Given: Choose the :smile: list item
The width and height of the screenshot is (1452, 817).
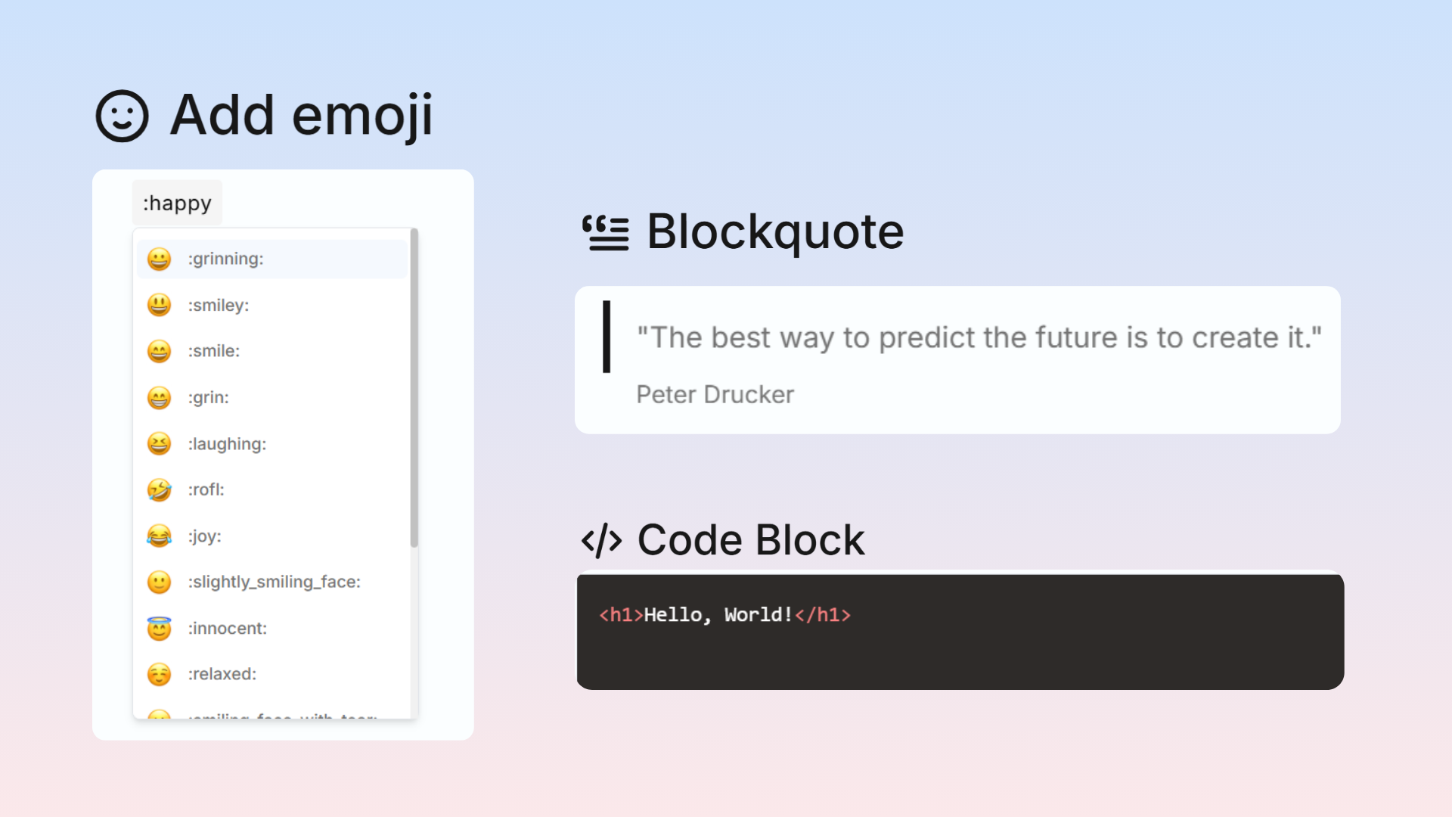Looking at the screenshot, I should point(272,351).
